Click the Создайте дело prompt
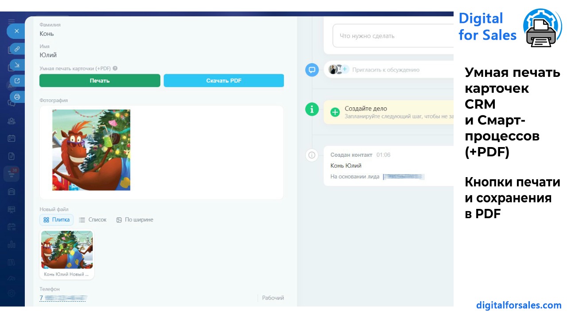Image resolution: width=567 pixels, height=318 pixels. (388, 112)
